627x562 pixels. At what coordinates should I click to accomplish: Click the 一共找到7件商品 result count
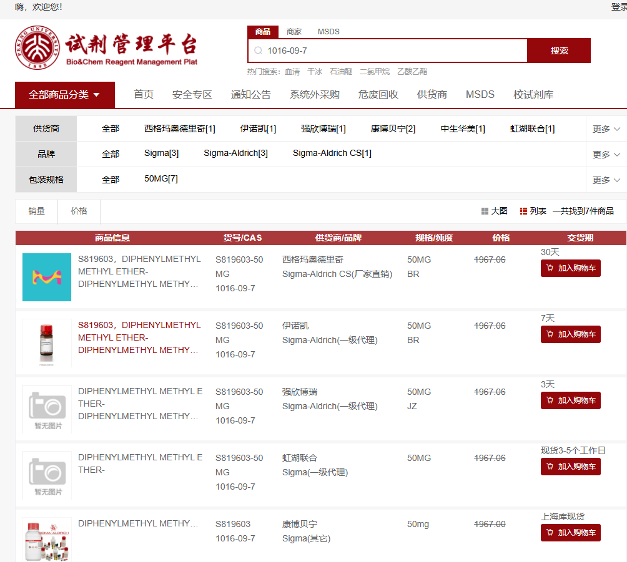[583, 211]
